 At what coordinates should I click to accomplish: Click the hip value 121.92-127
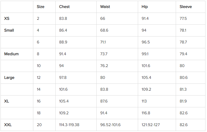[x=151, y=125]
